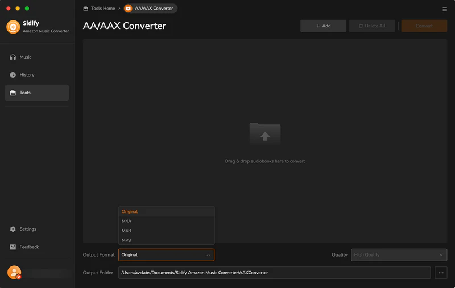Open the Music section headphones icon
This screenshot has width=455, height=288.
click(13, 57)
